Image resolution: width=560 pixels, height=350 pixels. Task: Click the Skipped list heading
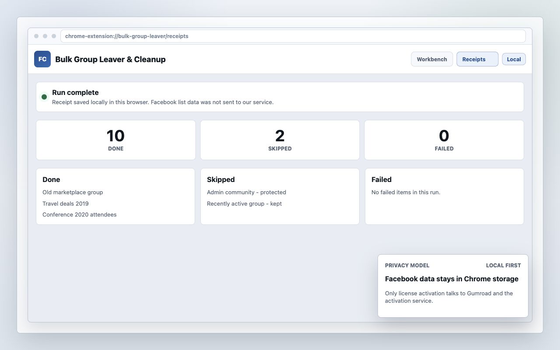[221, 179]
